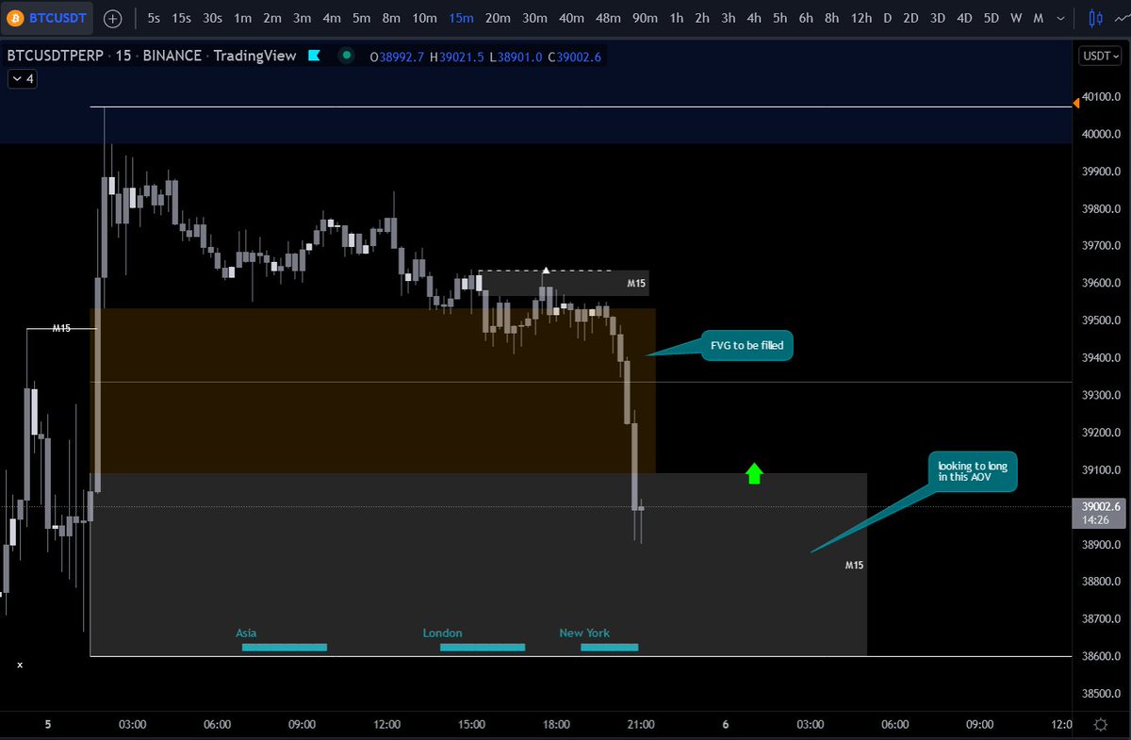Select the 10m timeframe

(424, 18)
